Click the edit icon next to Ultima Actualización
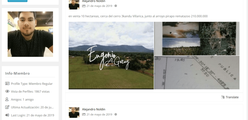The width and height of the screenshot is (248, 120). [7, 107]
